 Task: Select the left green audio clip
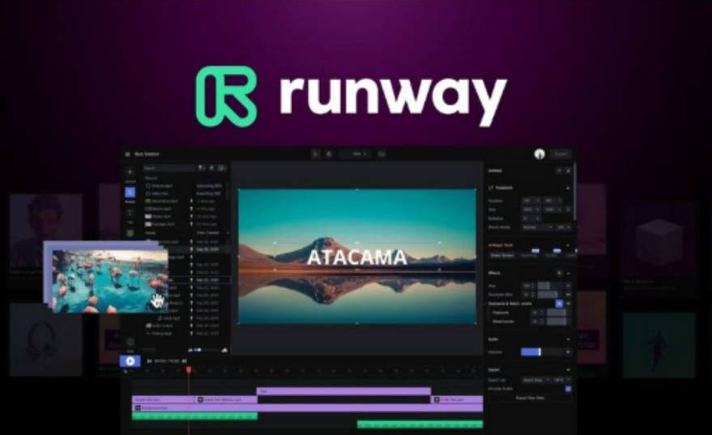click(194, 416)
